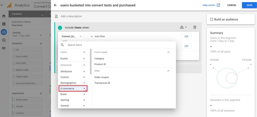Minimize the Variables panel
Image resolution: width=257 pixels, height=117 pixels.
coord(42,15)
